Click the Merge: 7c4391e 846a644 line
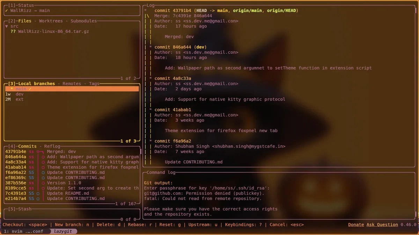 tap(183, 16)
